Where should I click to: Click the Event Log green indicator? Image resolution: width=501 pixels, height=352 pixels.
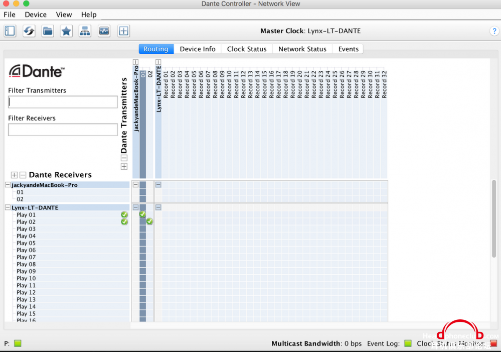(x=408, y=343)
